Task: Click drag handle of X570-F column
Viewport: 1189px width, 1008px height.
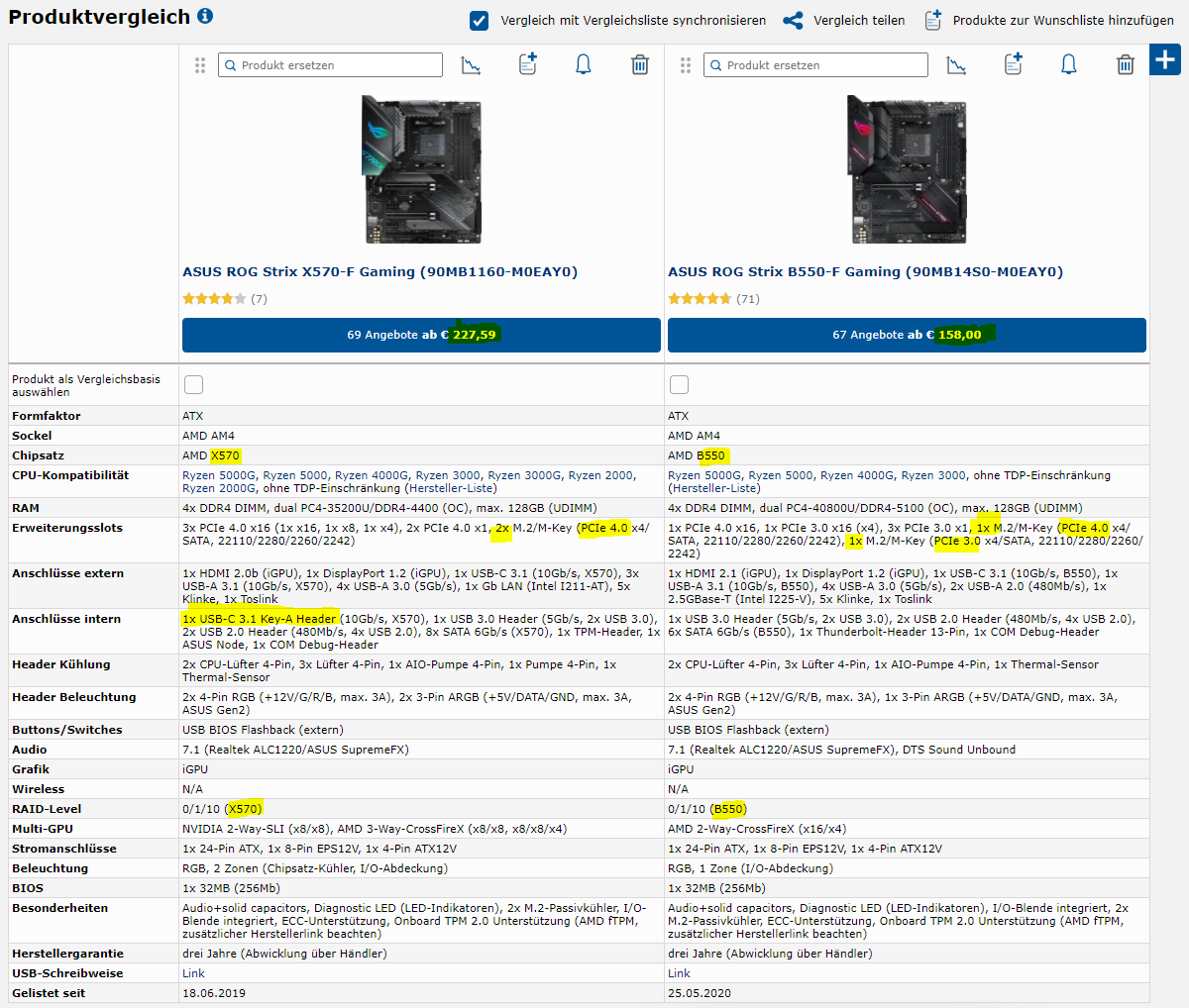Action: coord(200,65)
